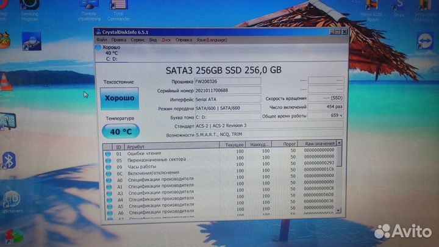Screen dimensions: 439x247
Task: Click status circle of attribute A4
Action: pyautogui.click(x=110, y=200)
